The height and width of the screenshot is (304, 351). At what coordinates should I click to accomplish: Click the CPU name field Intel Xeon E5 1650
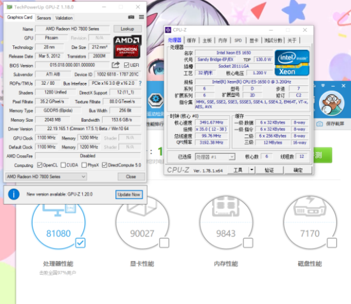pos(234,53)
